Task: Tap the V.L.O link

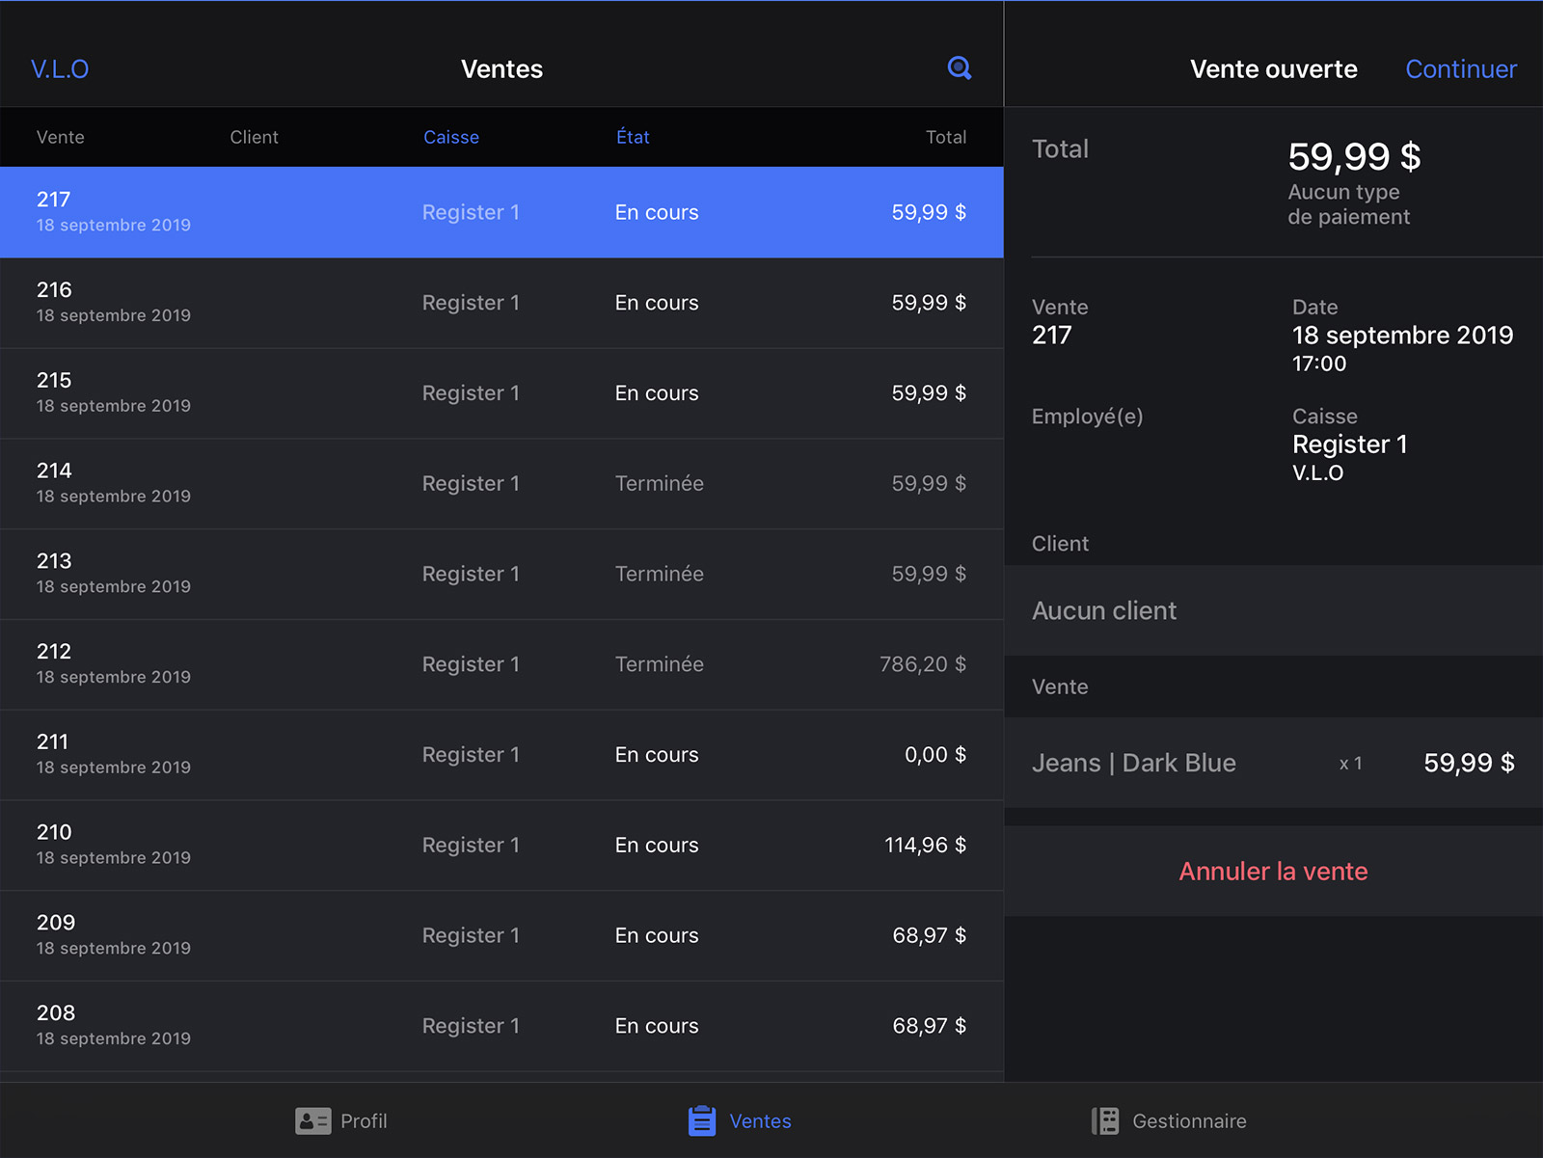Action: pos(60,69)
